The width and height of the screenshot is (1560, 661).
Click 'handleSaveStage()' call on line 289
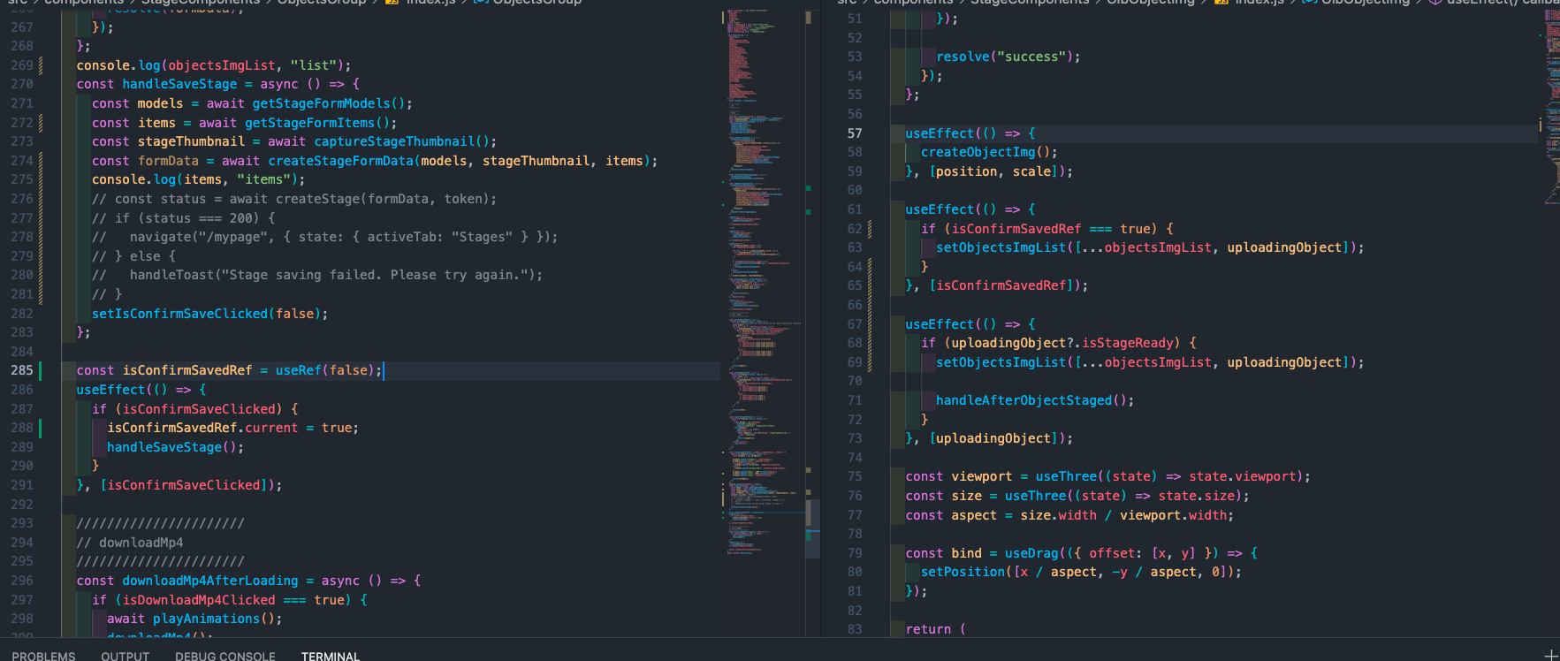(171, 447)
